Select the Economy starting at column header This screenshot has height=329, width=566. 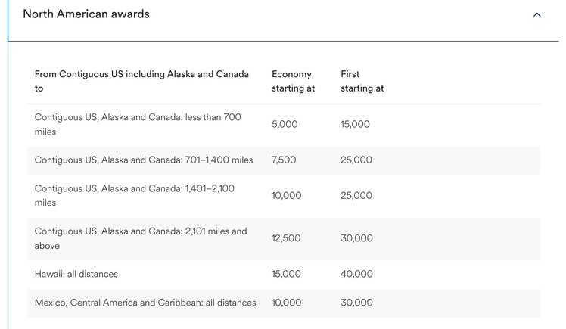point(293,81)
